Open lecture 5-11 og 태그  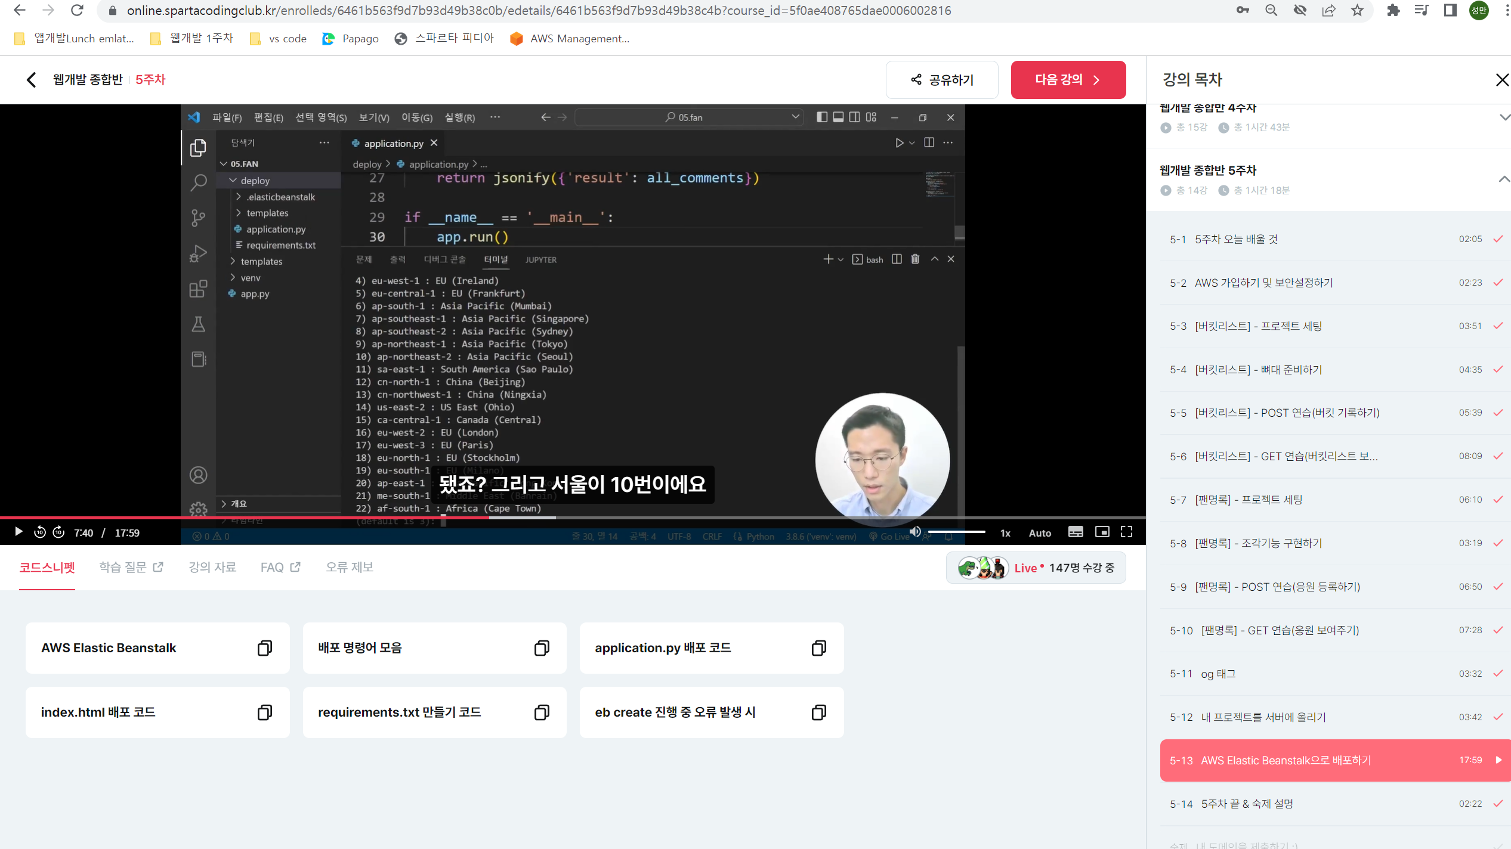click(1335, 674)
